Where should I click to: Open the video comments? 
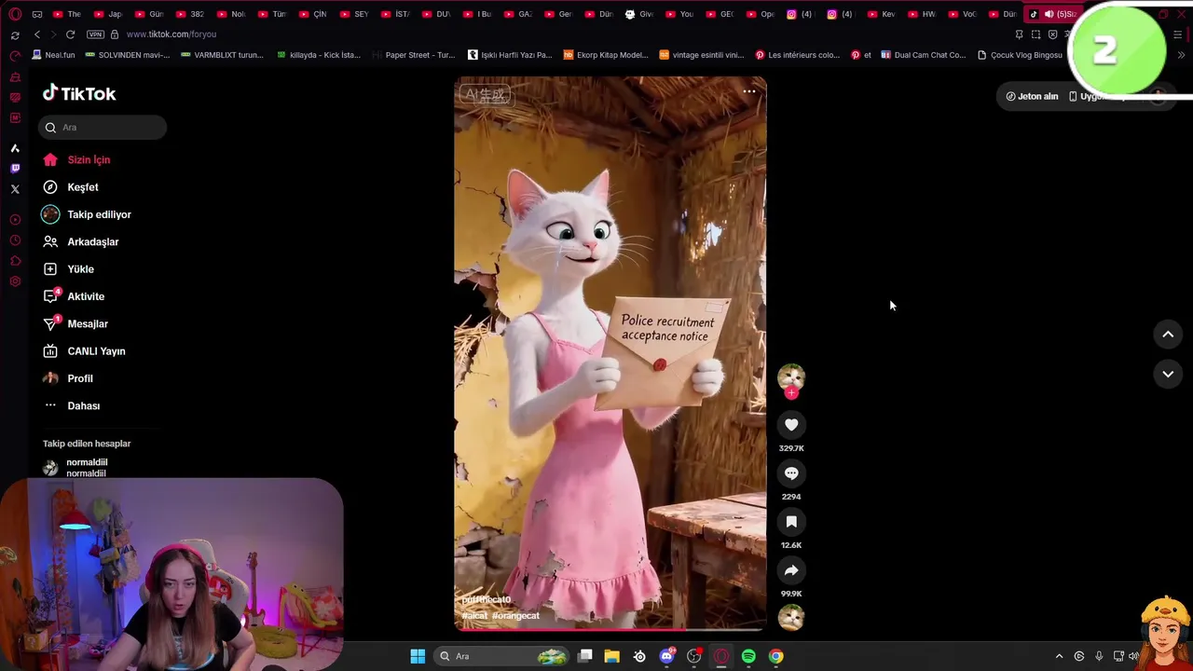pos(791,473)
